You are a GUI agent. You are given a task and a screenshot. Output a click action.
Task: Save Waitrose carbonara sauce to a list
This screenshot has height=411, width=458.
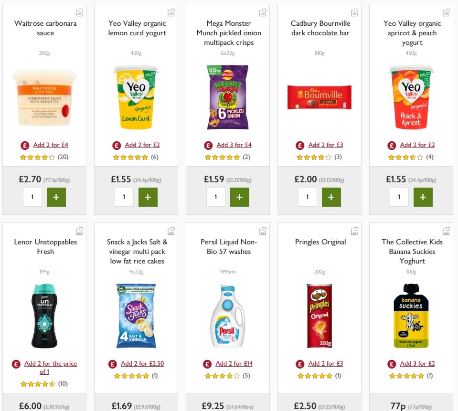click(x=79, y=12)
